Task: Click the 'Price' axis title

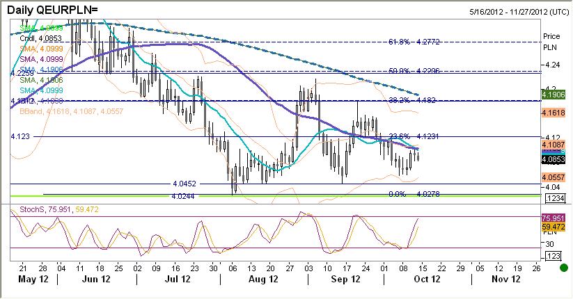Action: point(551,37)
